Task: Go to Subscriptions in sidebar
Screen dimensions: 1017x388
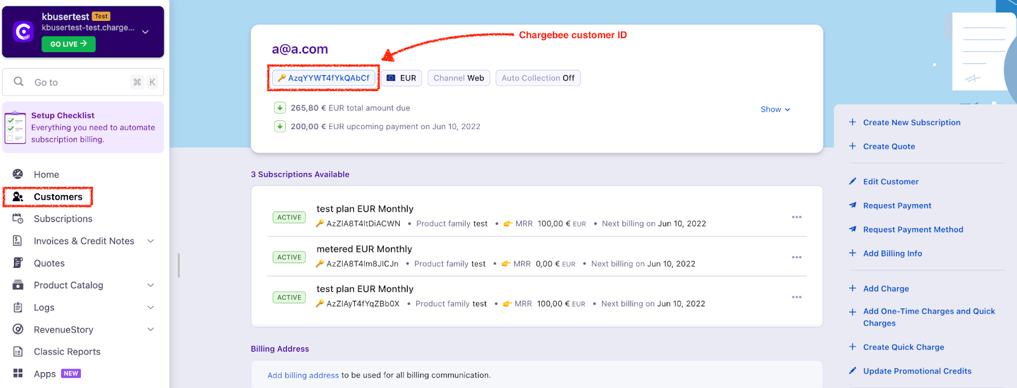Action: 63,219
